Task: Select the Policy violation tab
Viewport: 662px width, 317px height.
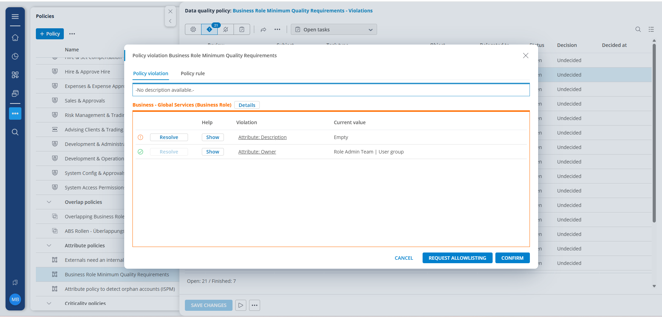Action: [151, 73]
